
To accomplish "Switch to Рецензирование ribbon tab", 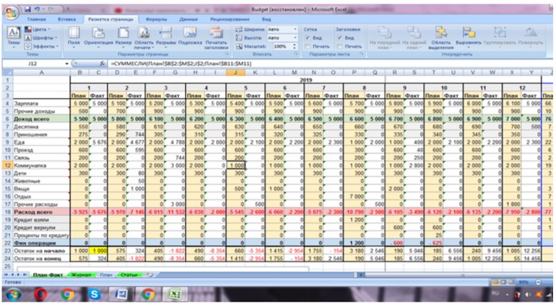I will [230, 19].
